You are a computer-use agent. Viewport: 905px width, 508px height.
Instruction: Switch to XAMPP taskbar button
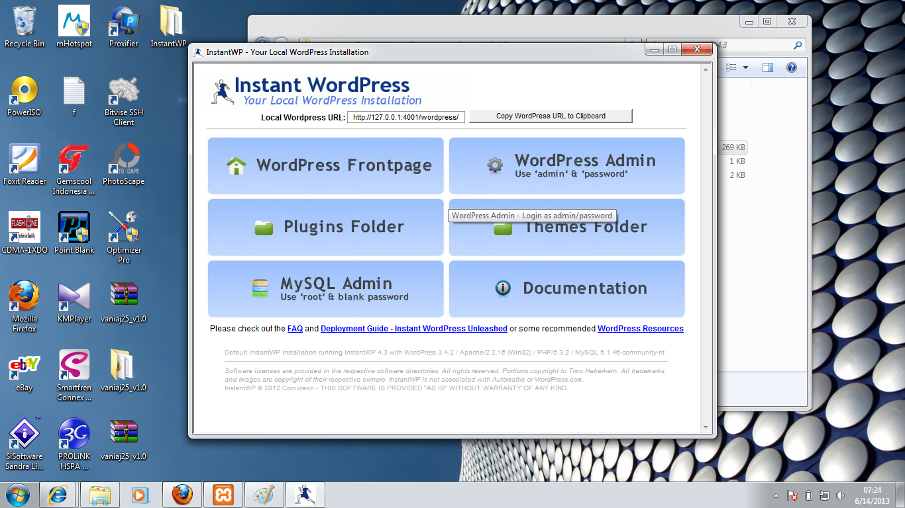click(x=223, y=495)
